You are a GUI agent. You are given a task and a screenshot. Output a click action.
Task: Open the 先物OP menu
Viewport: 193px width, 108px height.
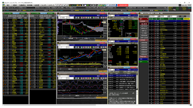coord(15,5)
